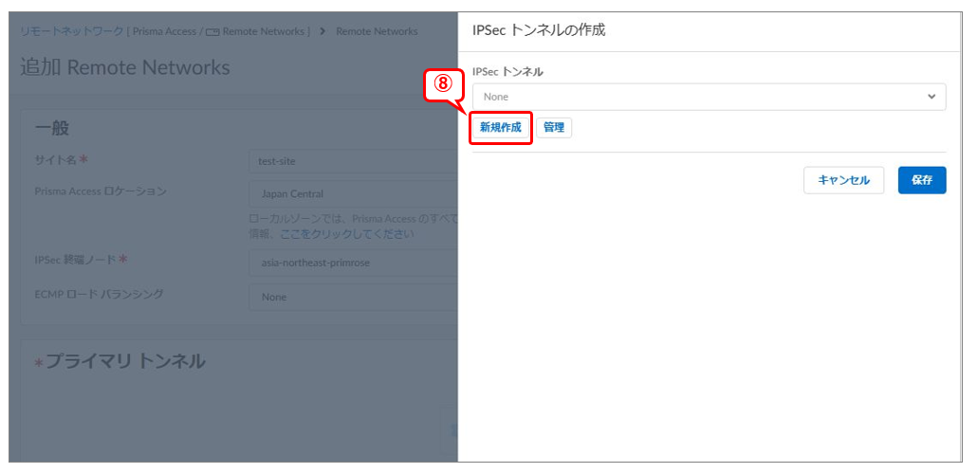Click the 追加 Remote Networks page title
The height and width of the screenshot is (473, 977).
125,67
